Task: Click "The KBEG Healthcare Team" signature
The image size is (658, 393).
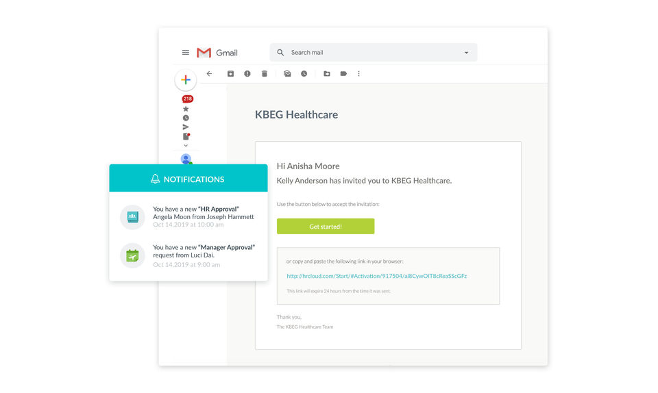Action: [x=304, y=327]
